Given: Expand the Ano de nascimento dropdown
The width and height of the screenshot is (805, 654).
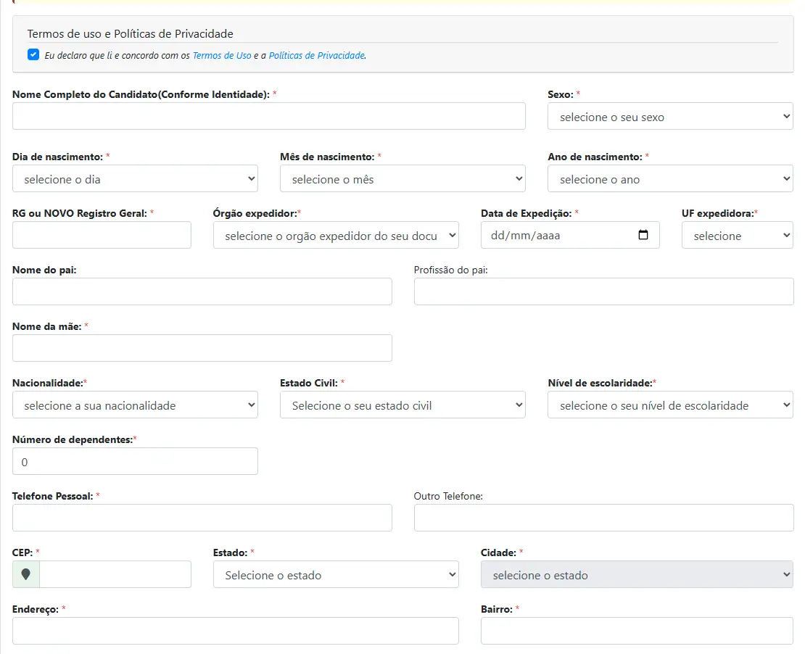Looking at the screenshot, I should (669, 179).
